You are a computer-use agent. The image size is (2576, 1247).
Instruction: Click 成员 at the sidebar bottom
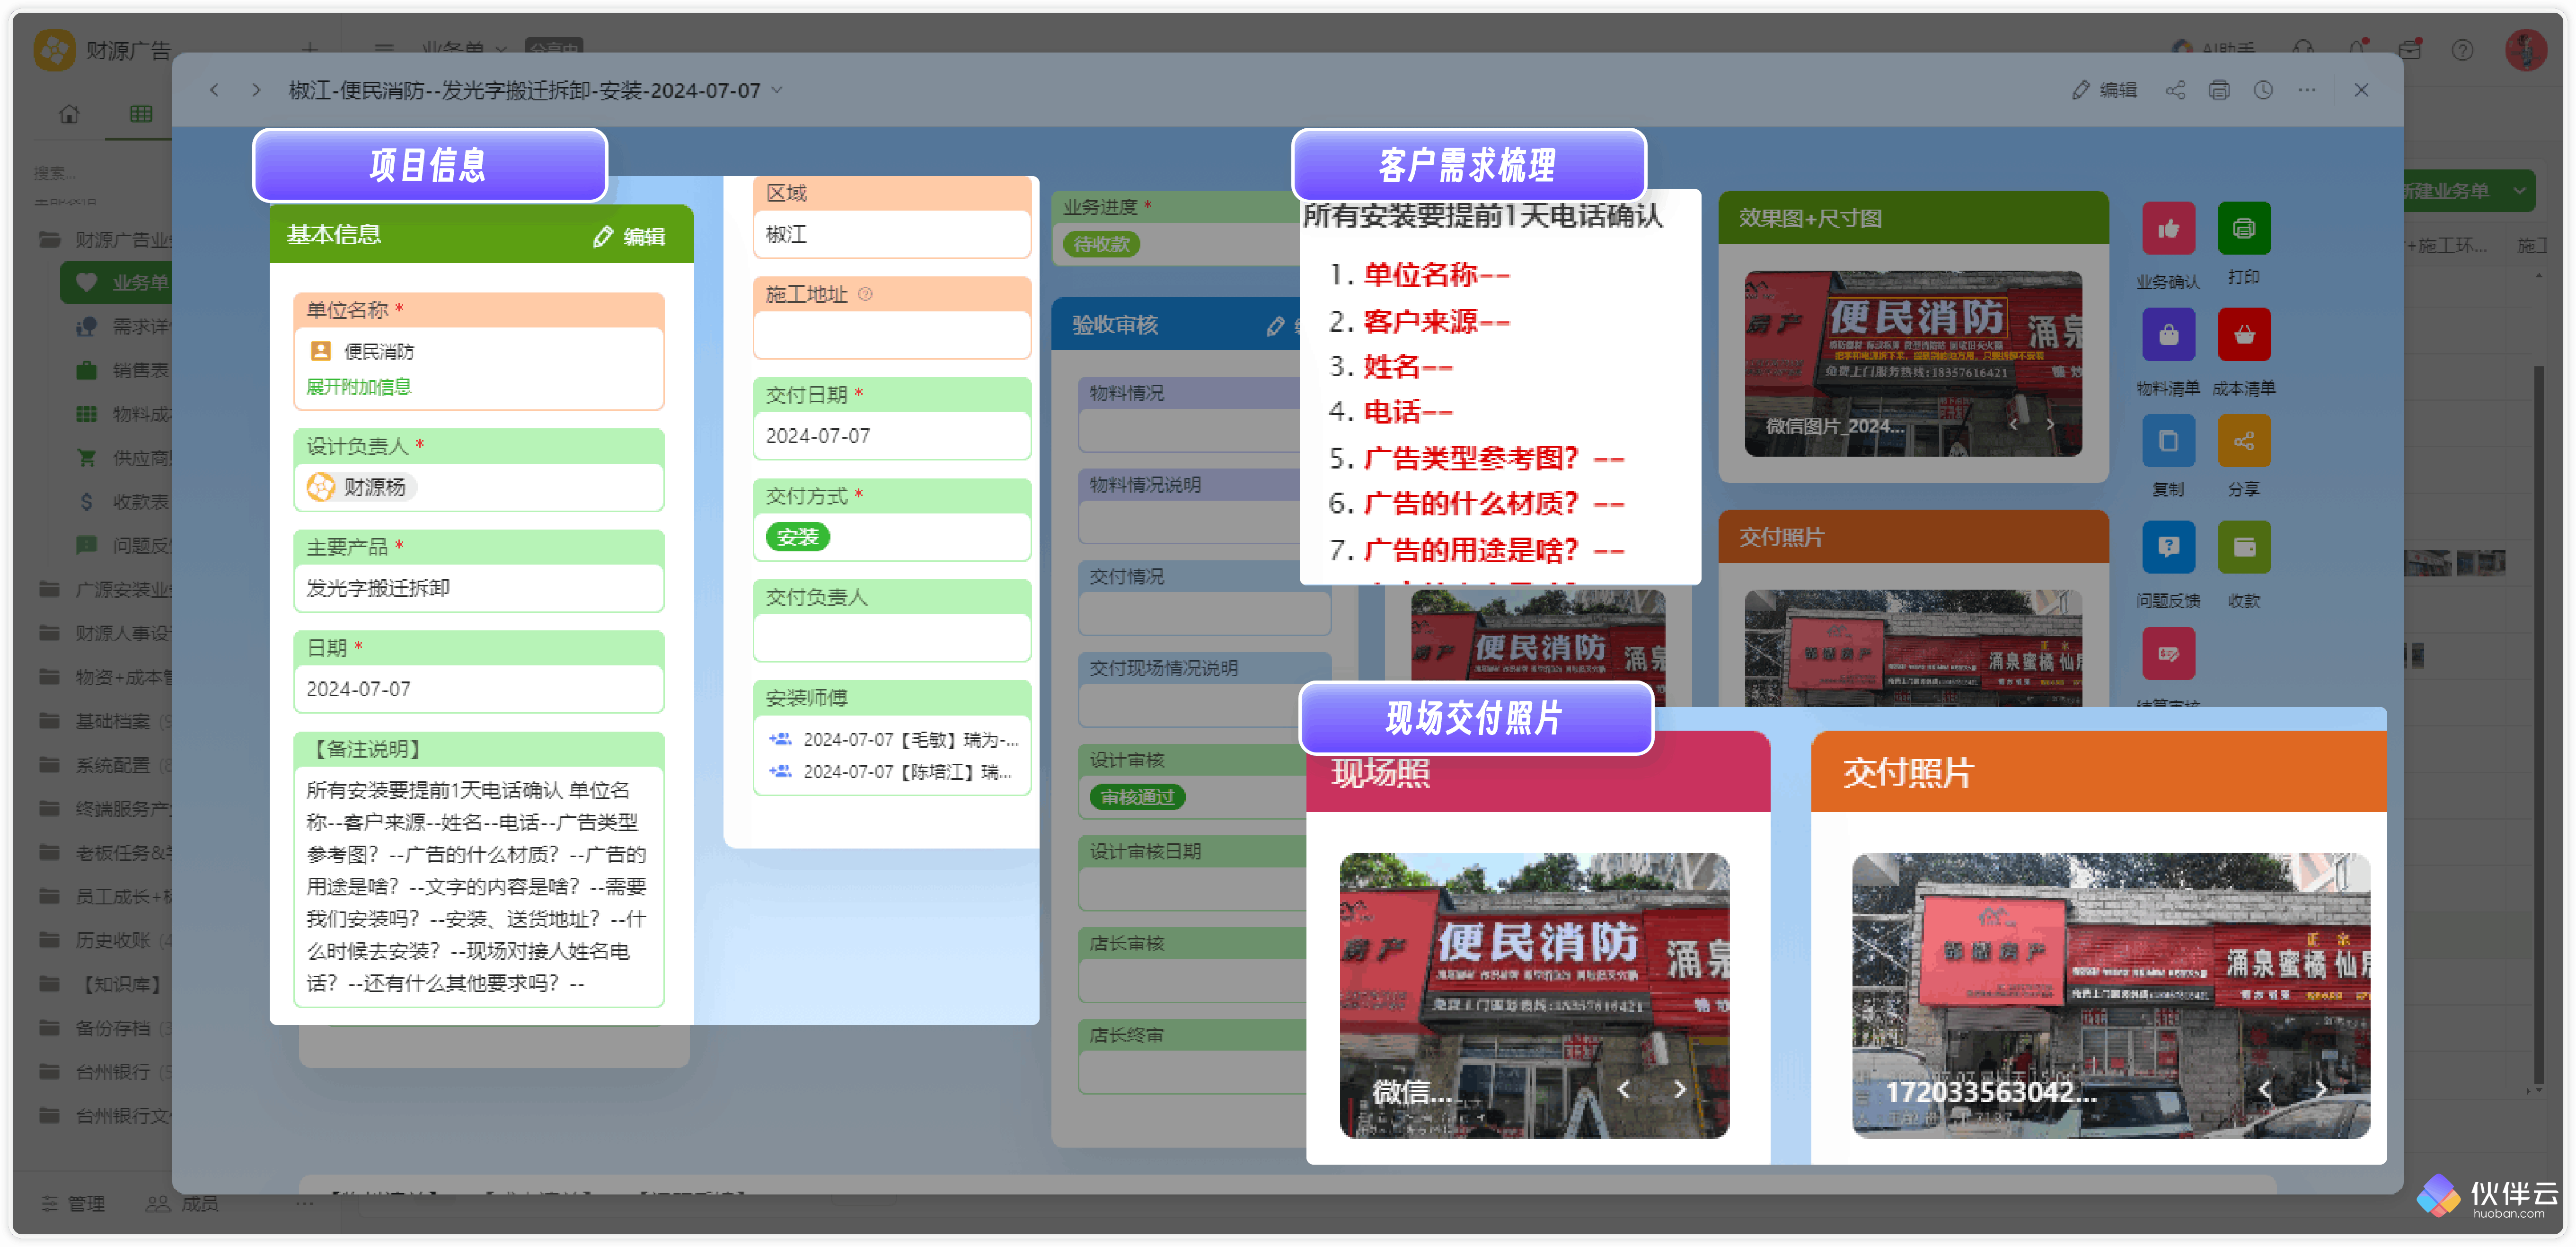(183, 1204)
